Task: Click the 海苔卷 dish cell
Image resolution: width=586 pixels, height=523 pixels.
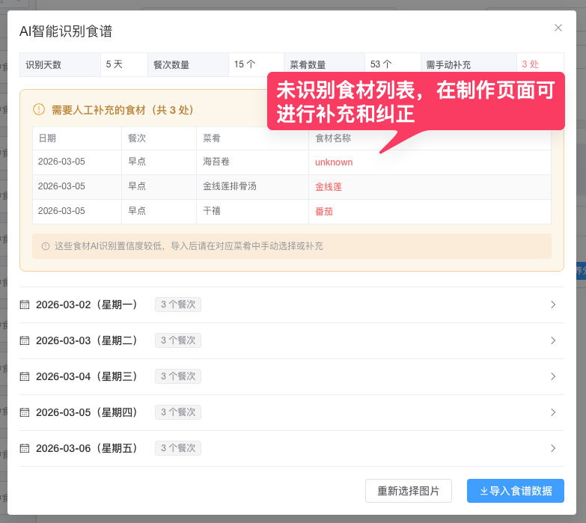Action: pos(253,162)
